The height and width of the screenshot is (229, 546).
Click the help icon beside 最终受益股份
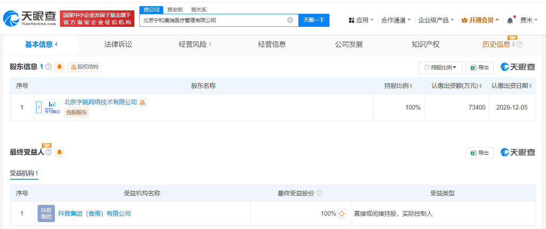(x=319, y=193)
